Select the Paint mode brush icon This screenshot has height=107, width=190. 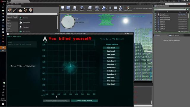(15, 10)
